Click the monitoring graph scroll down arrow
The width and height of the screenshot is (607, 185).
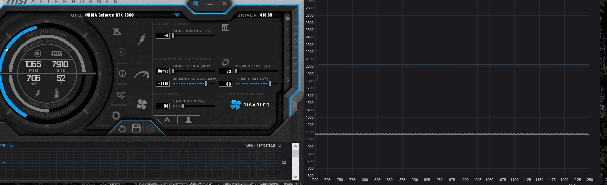[295, 176]
